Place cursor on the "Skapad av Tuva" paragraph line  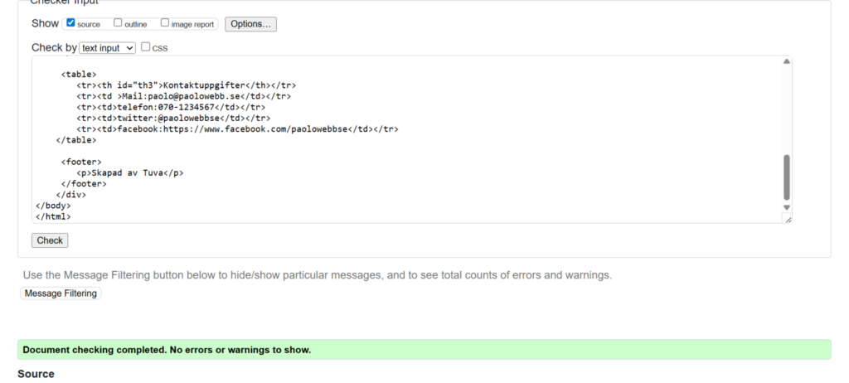[130, 172]
